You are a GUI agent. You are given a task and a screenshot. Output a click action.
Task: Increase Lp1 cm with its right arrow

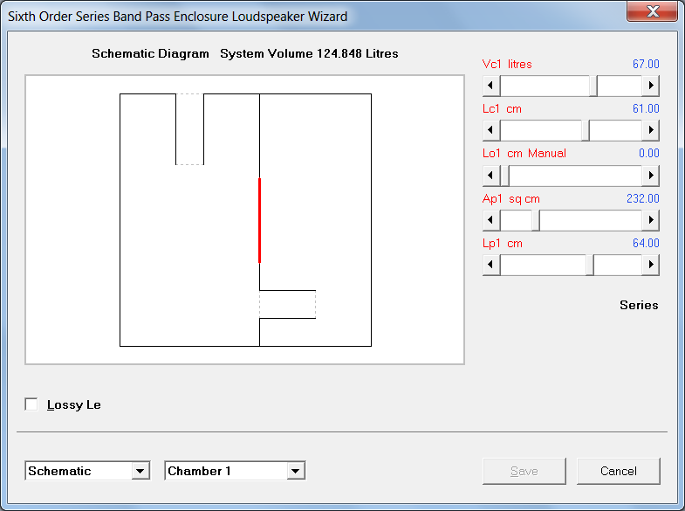click(650, 265)
